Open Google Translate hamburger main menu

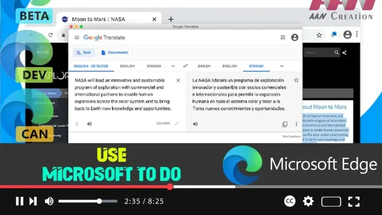pyautogui.click(x=77, y=37)
